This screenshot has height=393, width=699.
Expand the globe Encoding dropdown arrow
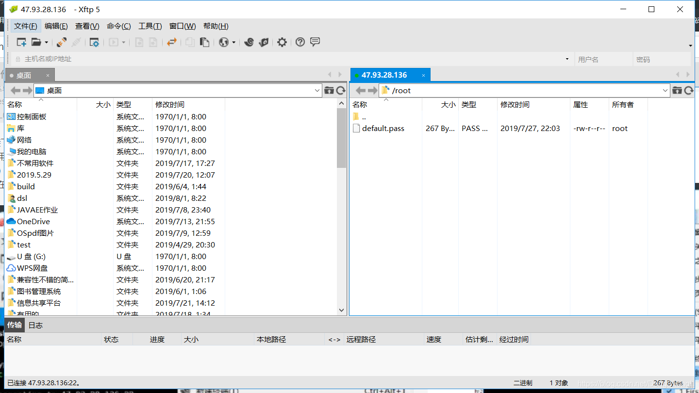pyautogui.click(x=233, y=43)
